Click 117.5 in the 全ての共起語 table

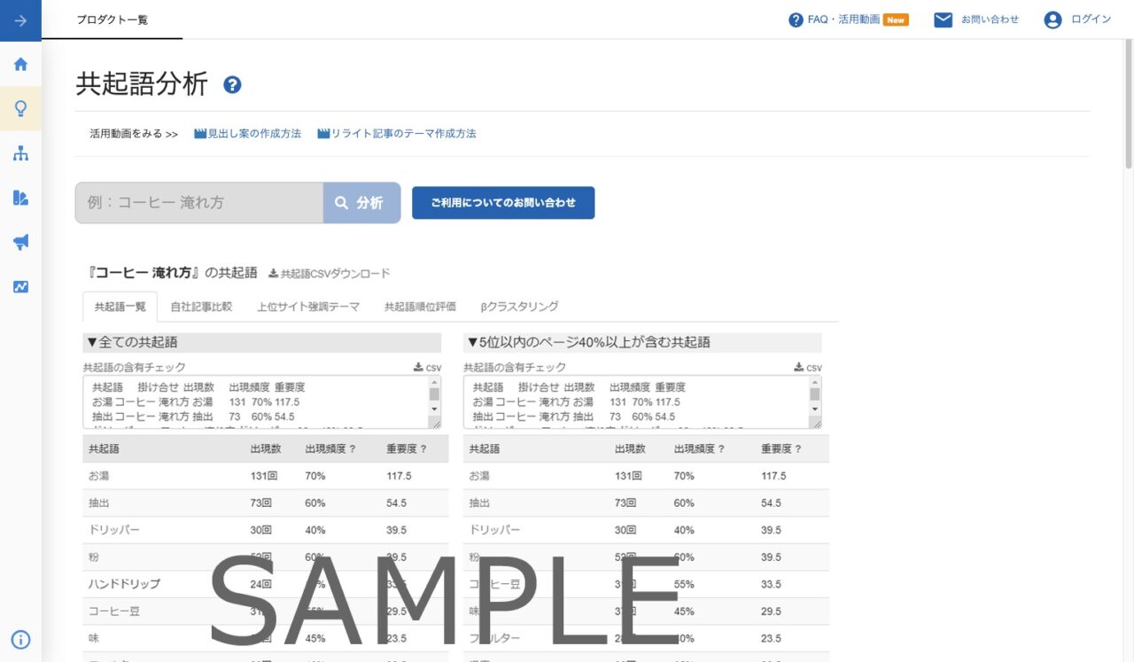click(400, 476)
